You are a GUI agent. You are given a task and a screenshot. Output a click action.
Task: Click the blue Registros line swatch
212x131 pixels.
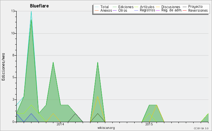[x=136, y=10]
